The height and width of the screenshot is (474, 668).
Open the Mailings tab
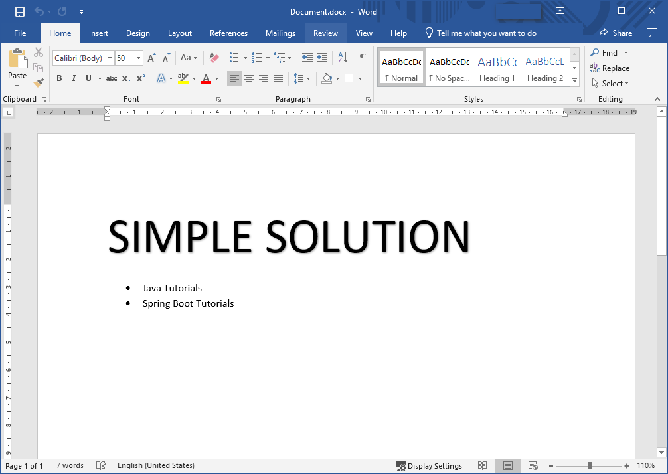click(280, 33)
